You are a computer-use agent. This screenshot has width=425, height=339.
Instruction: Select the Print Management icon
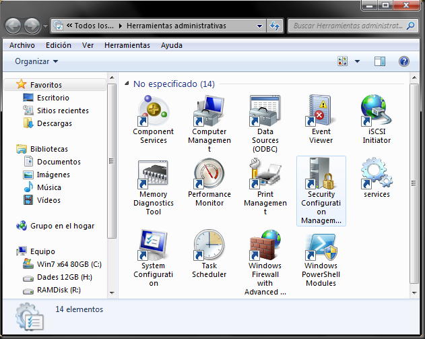pos(265,174)
